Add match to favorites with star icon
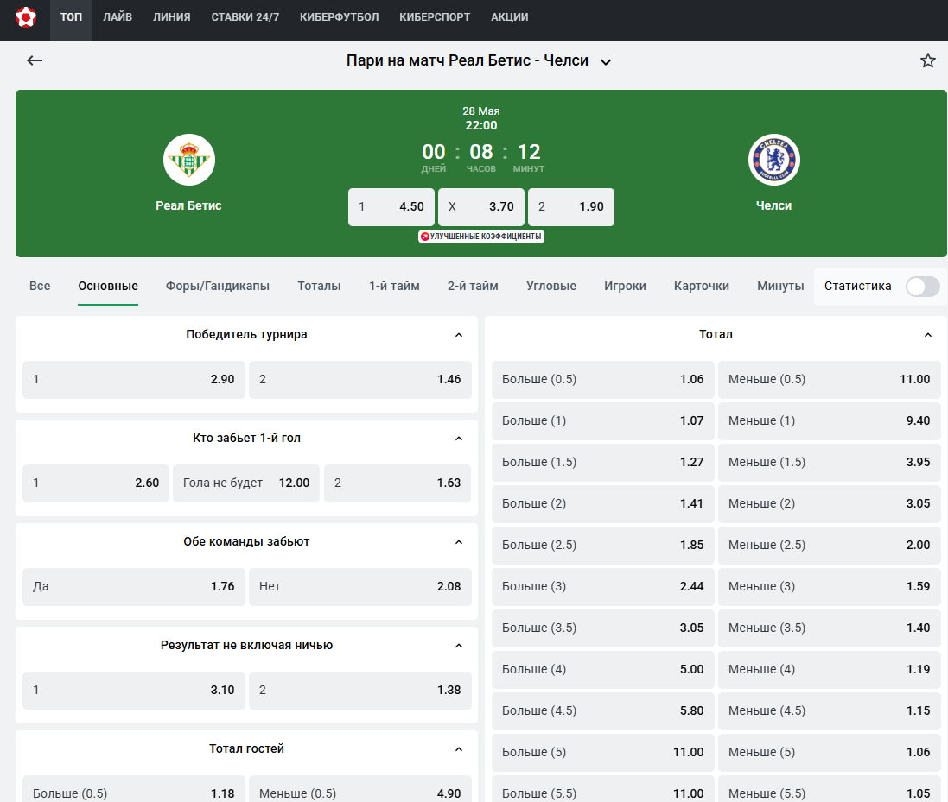This screenshot has width=948, height=802. 927,60
